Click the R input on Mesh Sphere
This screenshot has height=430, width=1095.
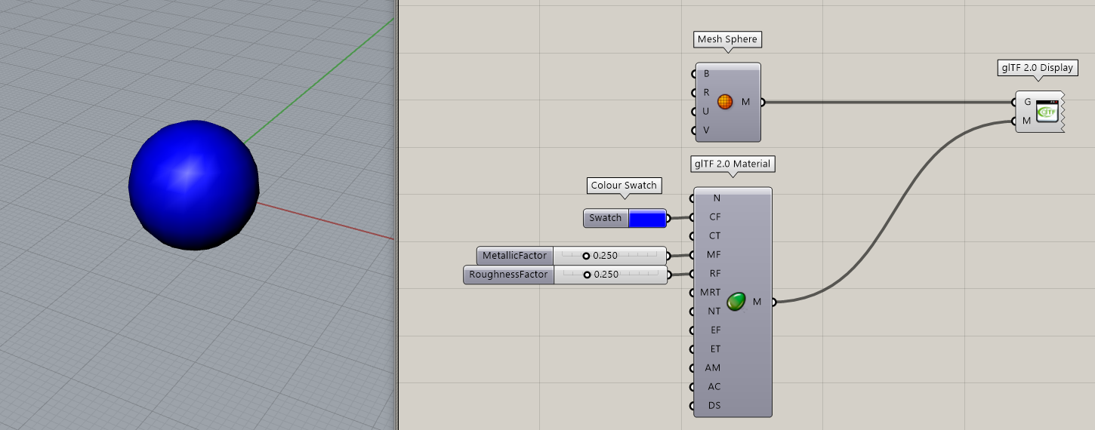pyautogui.click(x=706, y=93)
